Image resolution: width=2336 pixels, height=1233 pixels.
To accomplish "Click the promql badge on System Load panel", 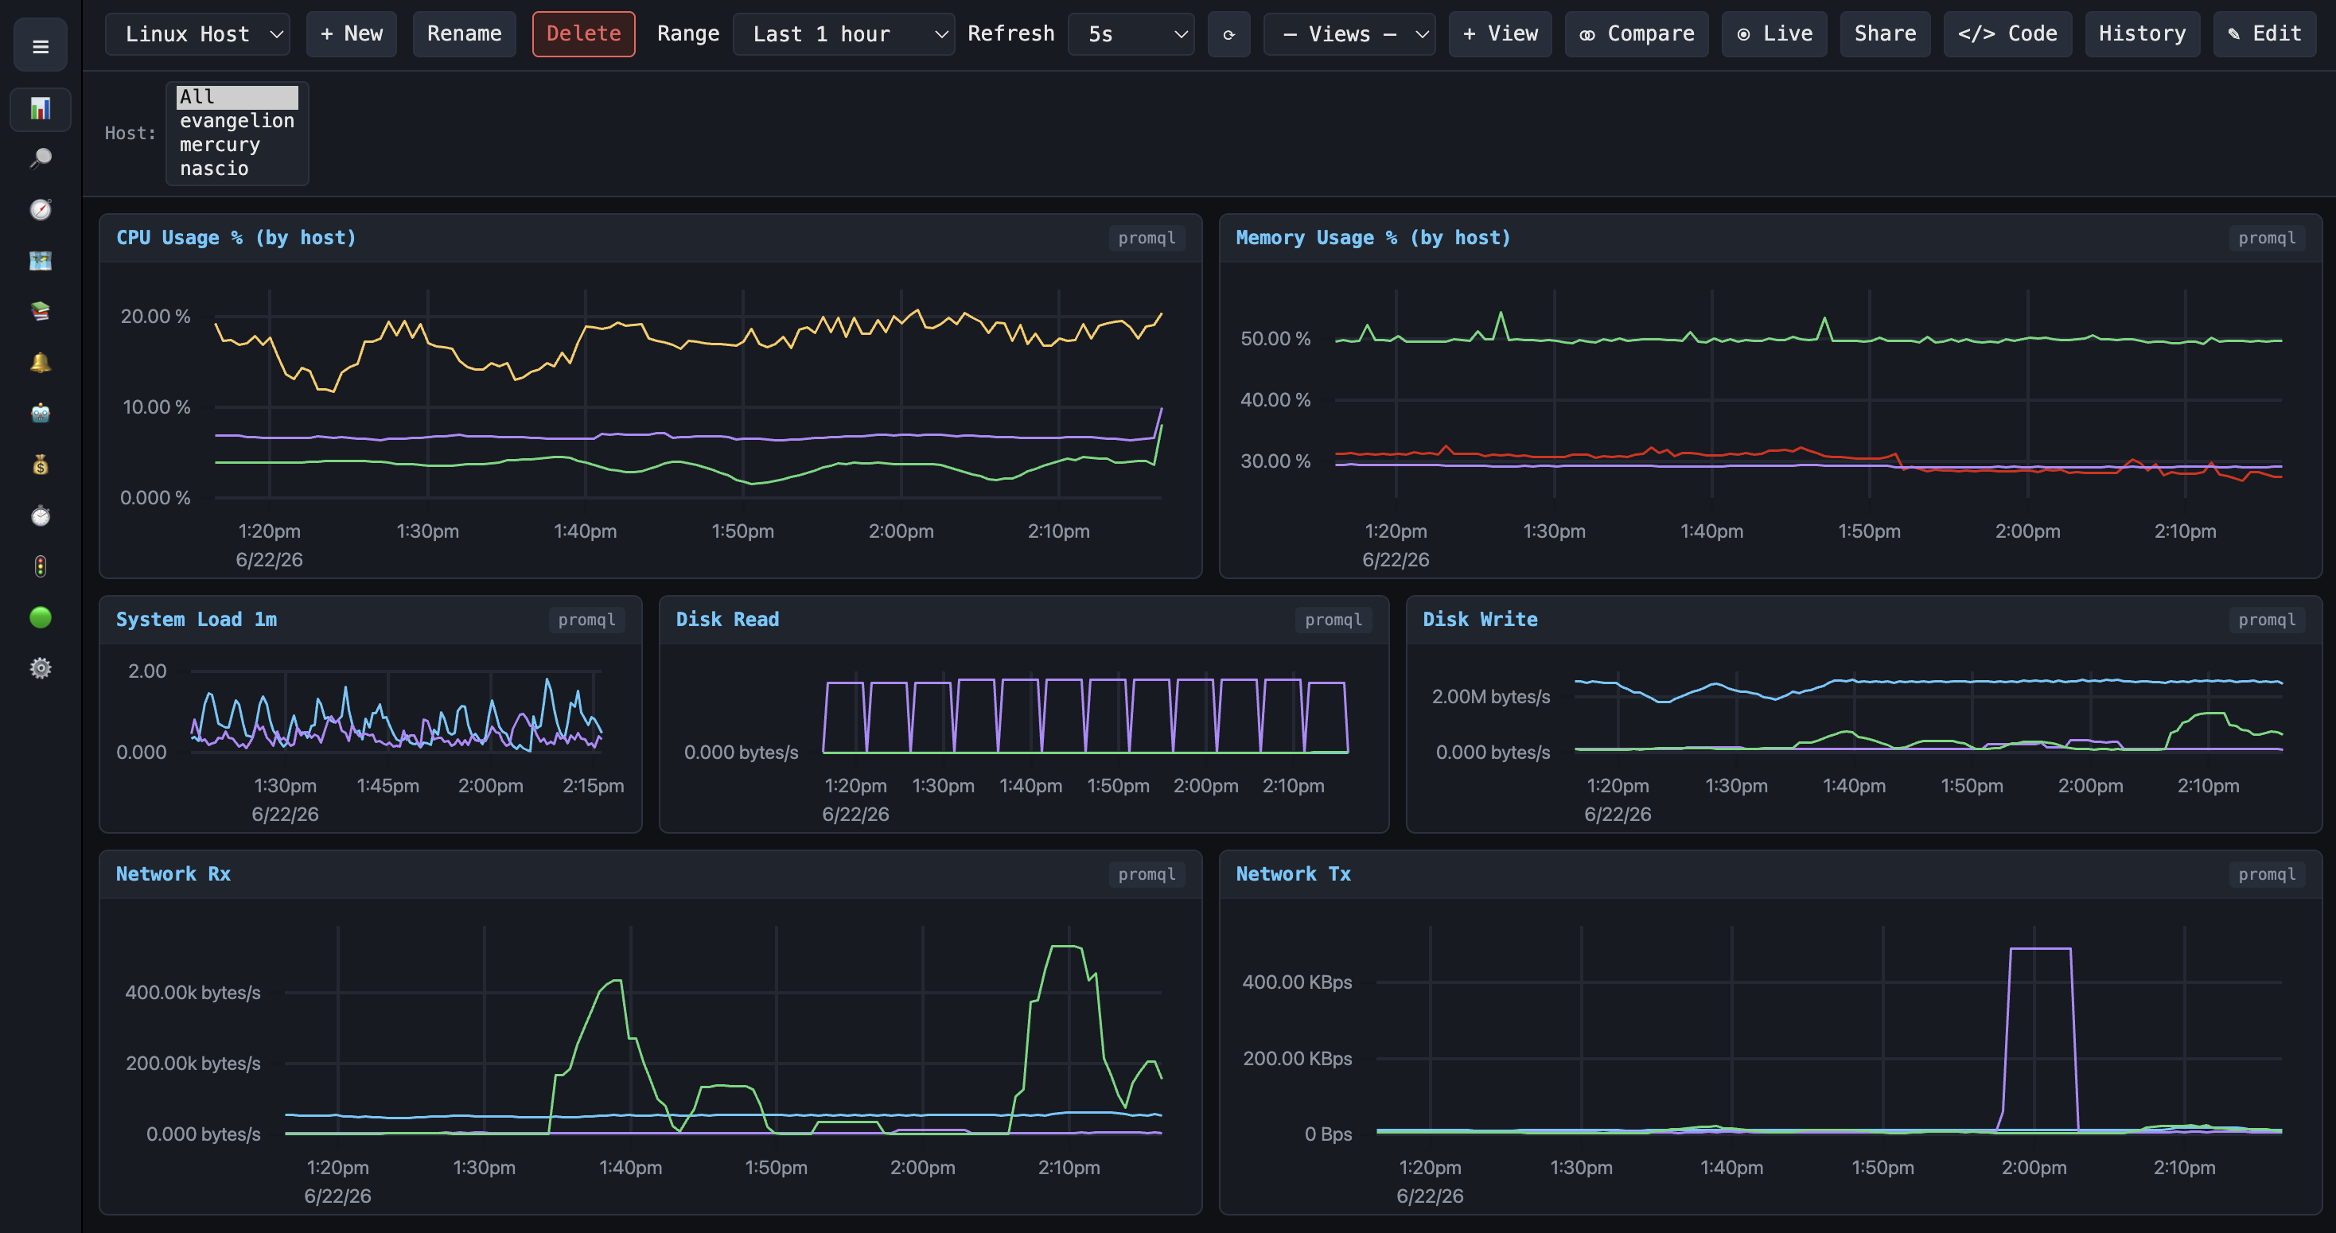I will [586, 620].
